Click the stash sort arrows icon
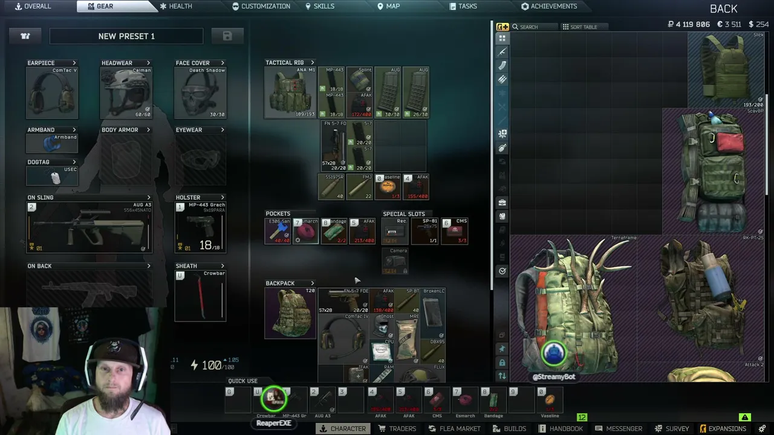The width and height of the screenshot is (774, 435). click(x=502, y=376)
